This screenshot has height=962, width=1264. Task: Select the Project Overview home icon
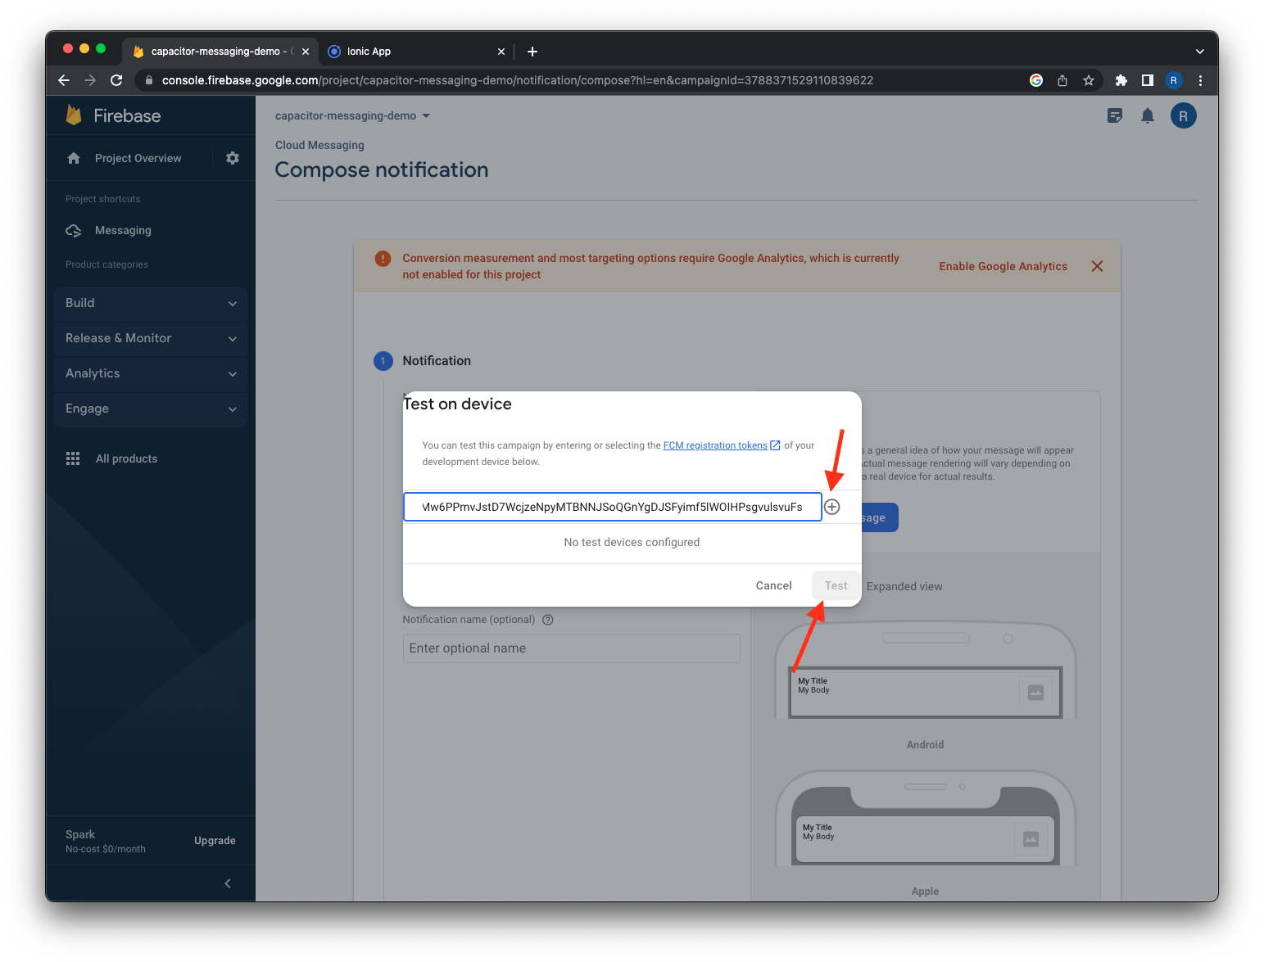pos(74,157)
